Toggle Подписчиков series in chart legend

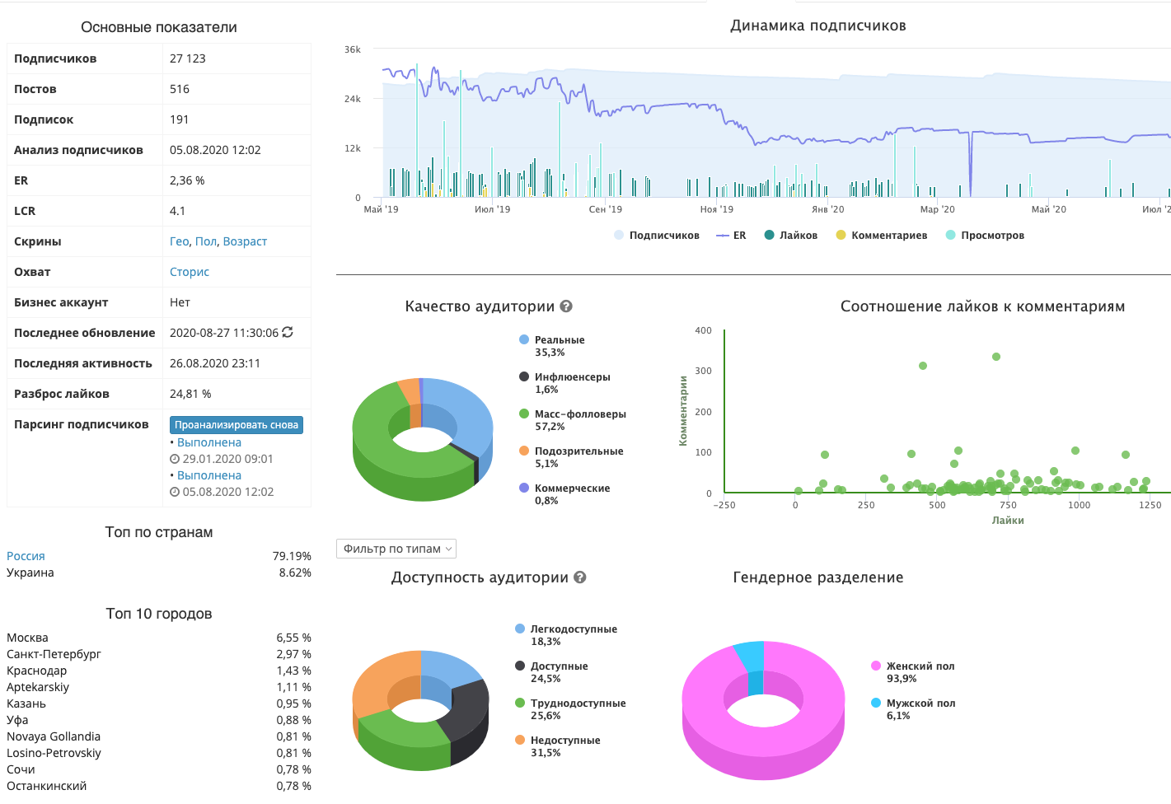tap(657, 236)
